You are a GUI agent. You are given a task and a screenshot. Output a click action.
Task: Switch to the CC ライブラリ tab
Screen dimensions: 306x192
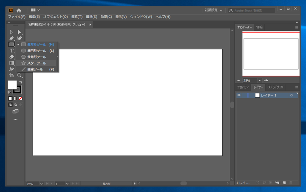(275, 87)
